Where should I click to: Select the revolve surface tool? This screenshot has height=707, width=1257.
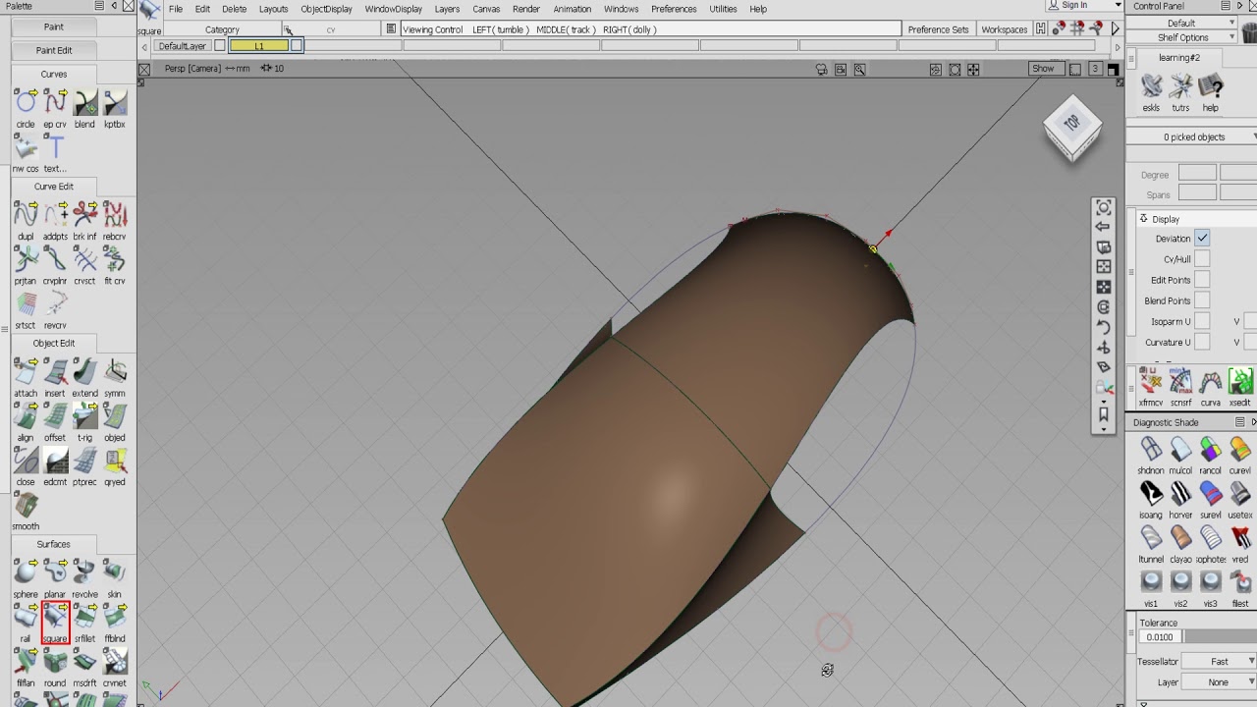pos(85,572)
